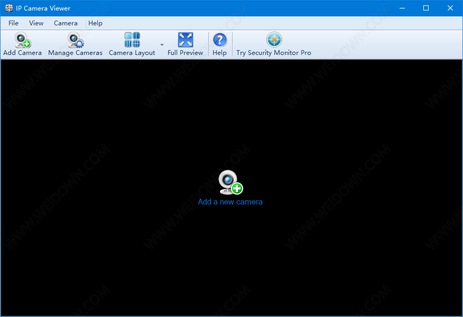Image resolution: width=463 pixels, height=317 pixels.
Task: Follow the 'Add a new camera' link
Action: pos(230,202)
